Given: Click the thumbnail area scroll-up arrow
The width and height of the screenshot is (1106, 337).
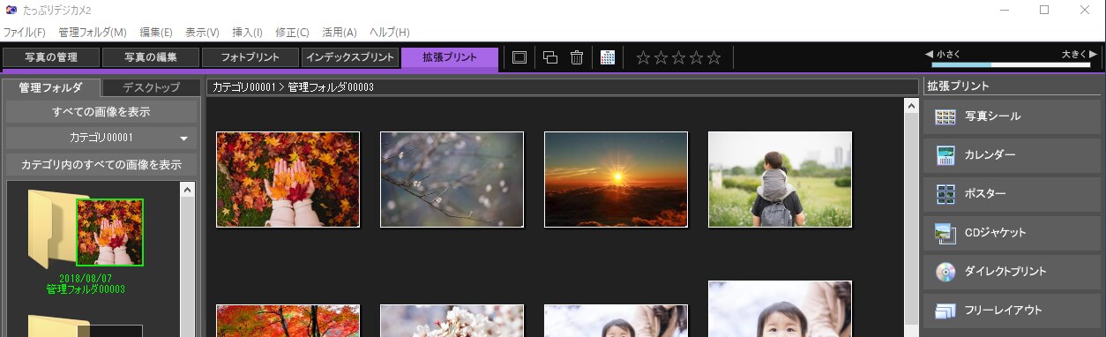Looking at the screenshot, I should pyautogui.click(x=911, y=105).
